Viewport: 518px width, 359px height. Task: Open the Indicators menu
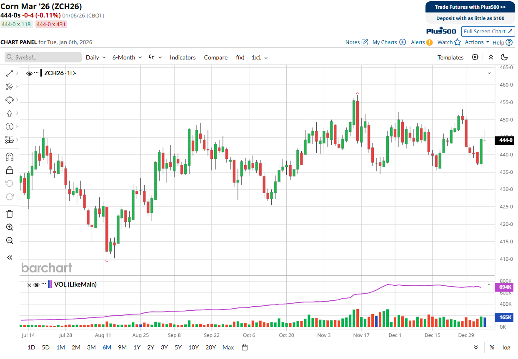tap(183, 57)
